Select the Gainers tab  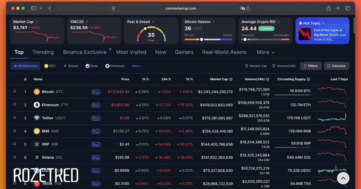[184, 52]
